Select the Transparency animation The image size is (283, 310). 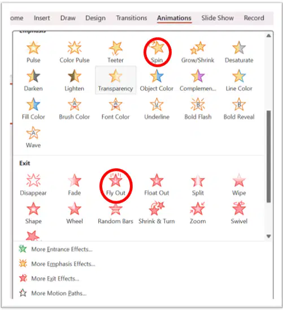115,80
